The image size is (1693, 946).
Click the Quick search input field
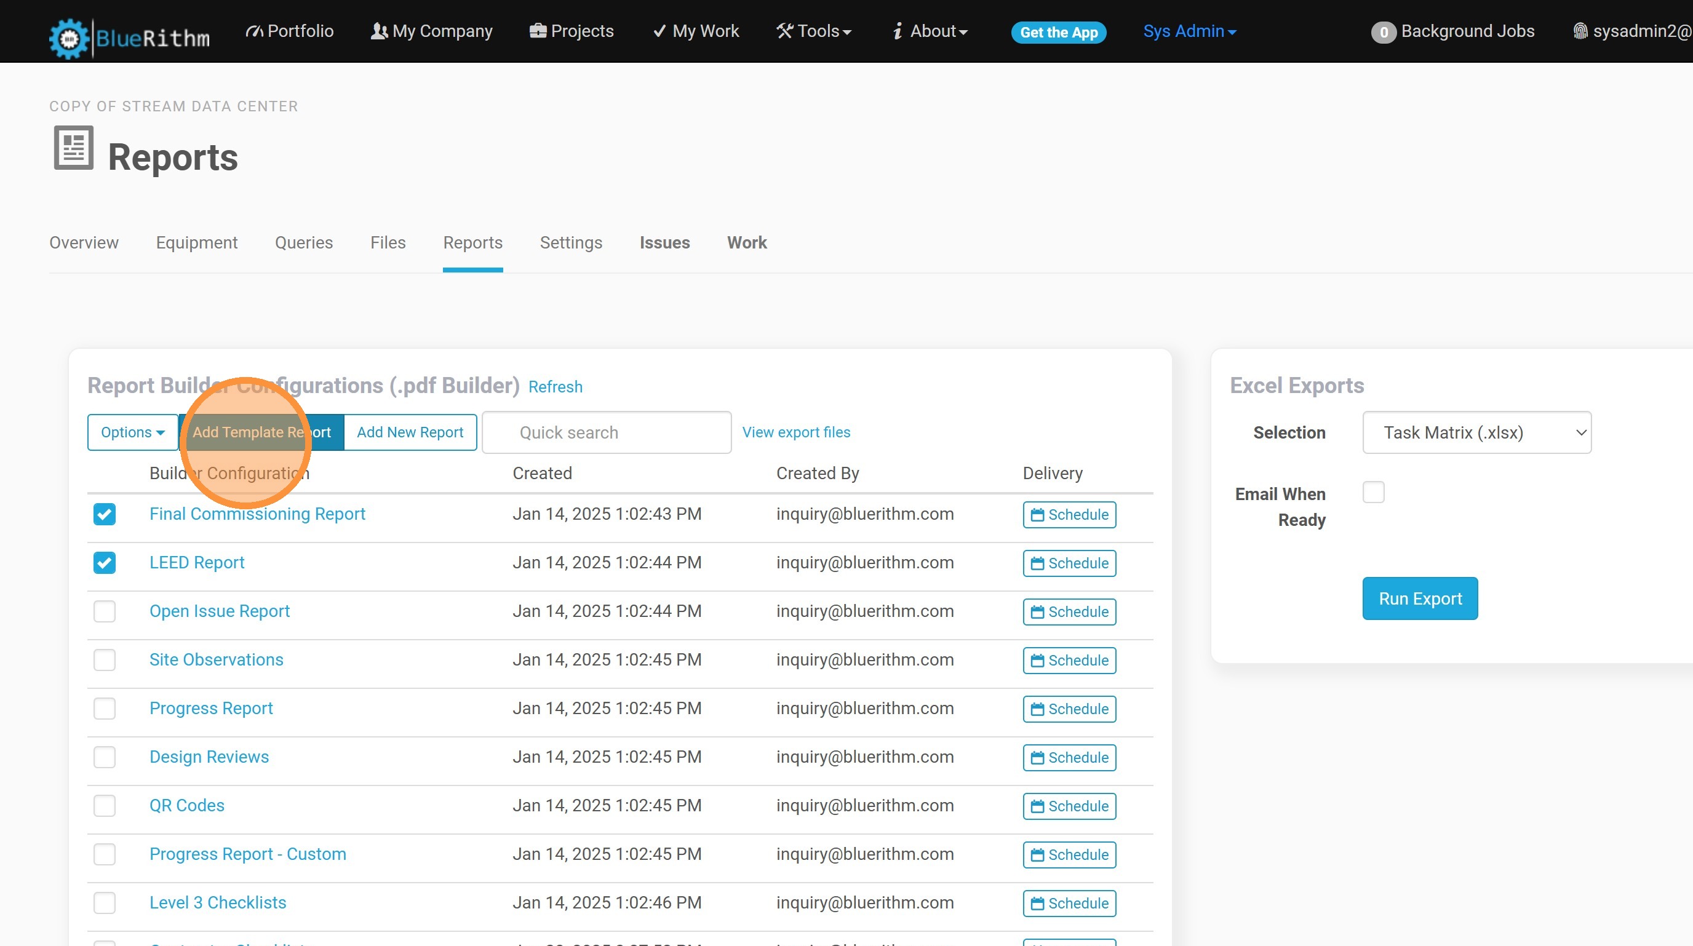[606, 433]
